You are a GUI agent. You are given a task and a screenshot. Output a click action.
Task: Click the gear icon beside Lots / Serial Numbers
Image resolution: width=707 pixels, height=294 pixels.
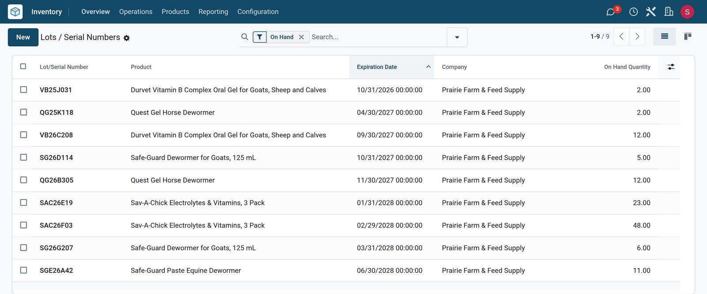coord(127,38)
